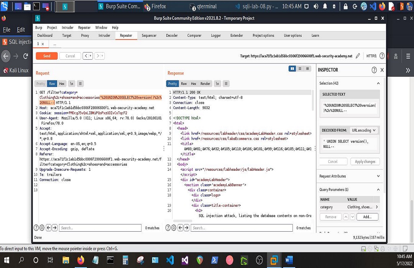Viewport: 414px width, 268px height.
Task: Go to previous response search match
Action: click(181, 228)
